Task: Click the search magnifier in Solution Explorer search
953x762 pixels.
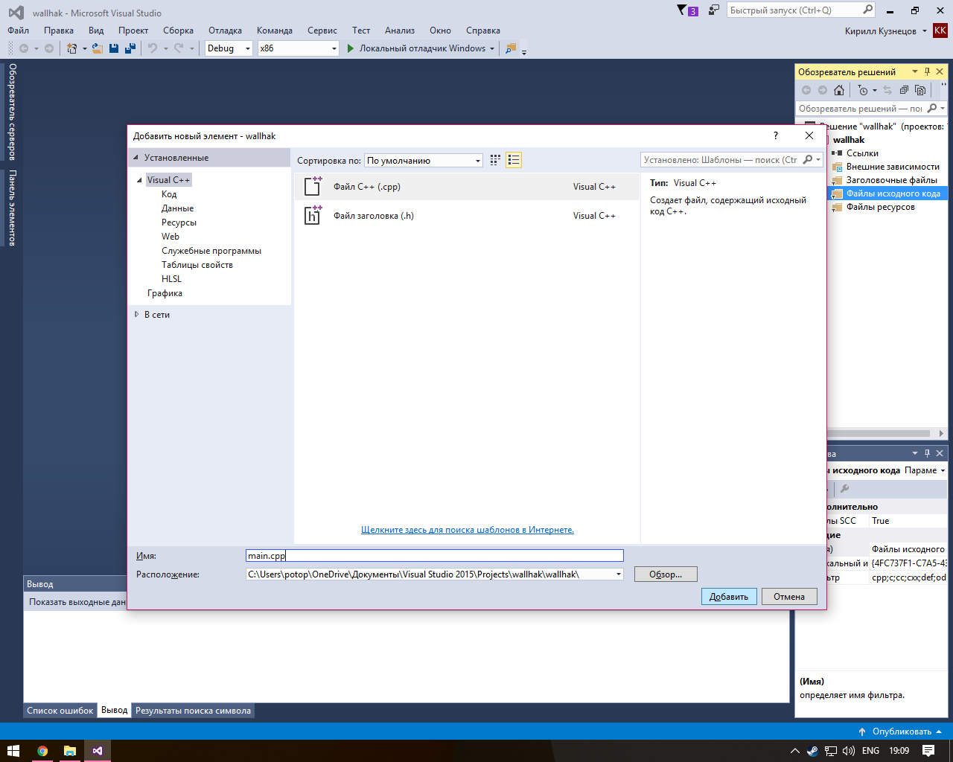Action: pos(931,108)
